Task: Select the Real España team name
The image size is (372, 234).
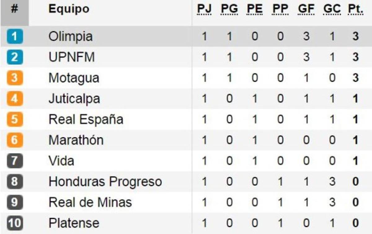Action: 86,119
